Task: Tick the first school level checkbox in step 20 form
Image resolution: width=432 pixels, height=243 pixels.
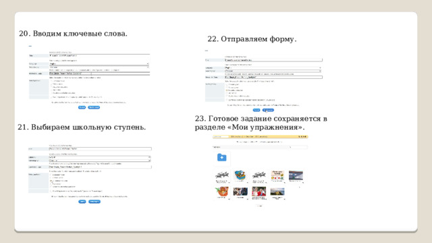Action: (51, 81)
